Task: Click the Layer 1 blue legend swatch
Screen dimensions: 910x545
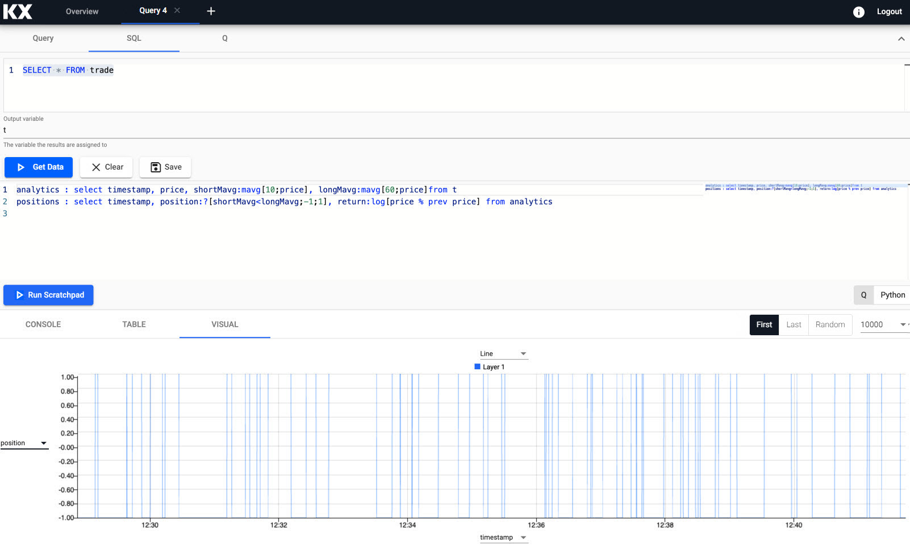Action: pos(477,367)
